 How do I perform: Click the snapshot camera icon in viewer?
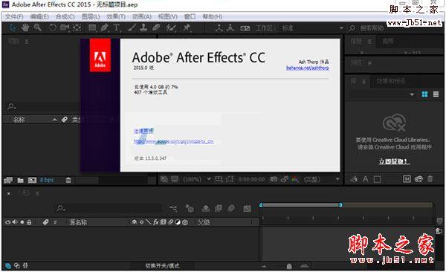click(274, 179)
